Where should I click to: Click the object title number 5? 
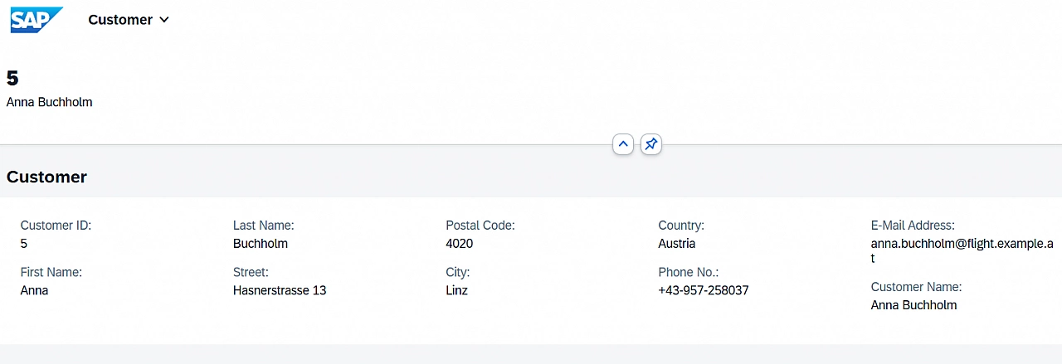(12, 78)
